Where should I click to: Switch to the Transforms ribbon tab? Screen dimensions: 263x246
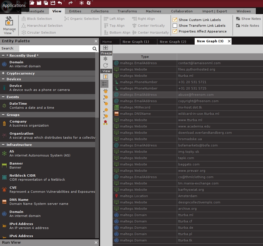coord(127,11)
